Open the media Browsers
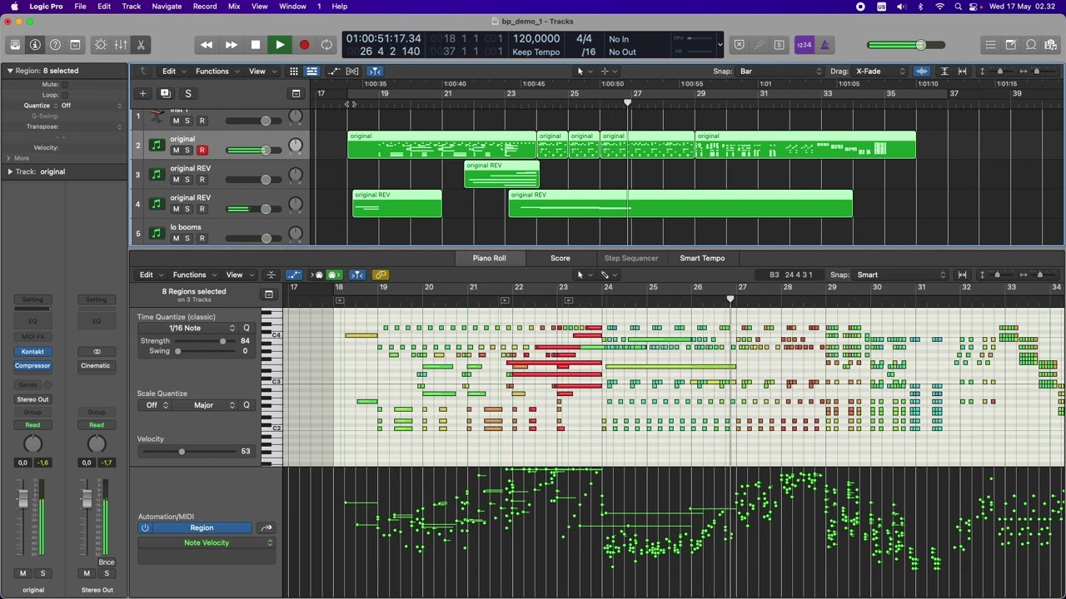 1051,45
